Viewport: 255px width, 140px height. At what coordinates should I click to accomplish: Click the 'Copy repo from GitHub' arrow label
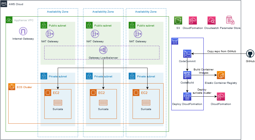click(222, 51)
